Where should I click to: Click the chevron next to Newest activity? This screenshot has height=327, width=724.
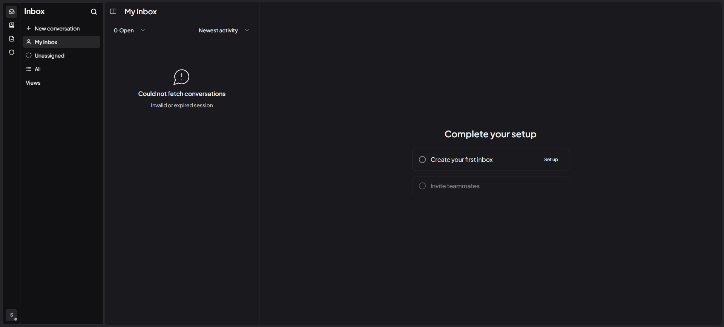point(247,30)
